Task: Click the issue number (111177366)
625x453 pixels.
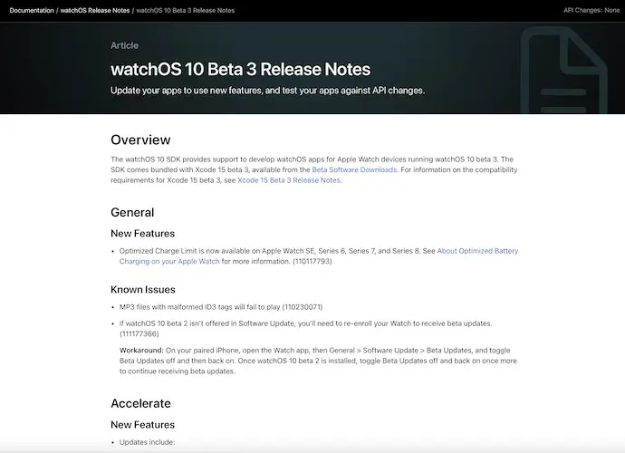Action: tap(139, 333)
